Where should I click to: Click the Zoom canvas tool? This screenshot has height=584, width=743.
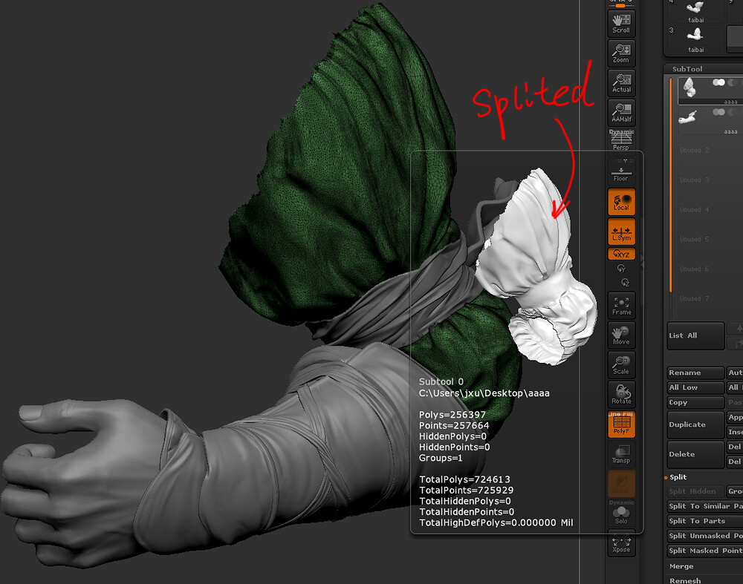(621, 53)
